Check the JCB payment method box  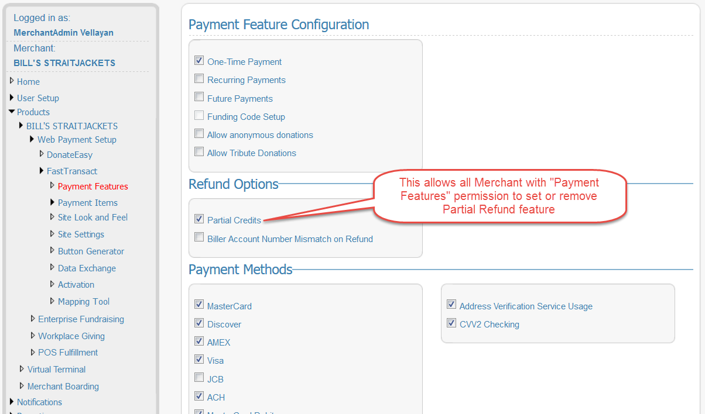point(199,378)
